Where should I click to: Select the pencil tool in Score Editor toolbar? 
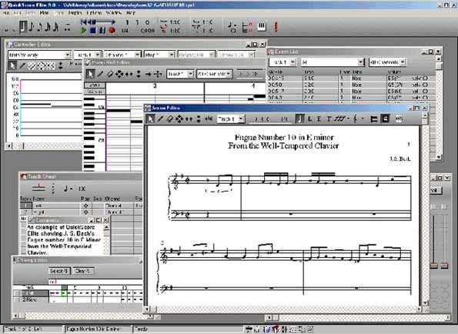click(x=160, y=119)
